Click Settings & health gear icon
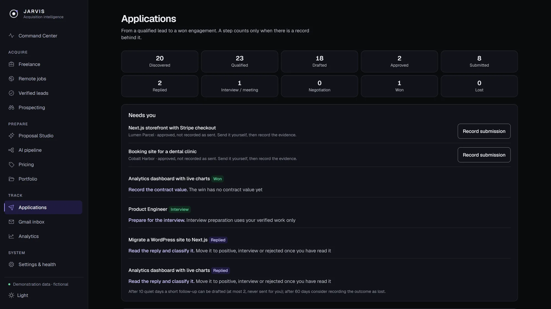The image size is (551, 309). tap(11, 265)
